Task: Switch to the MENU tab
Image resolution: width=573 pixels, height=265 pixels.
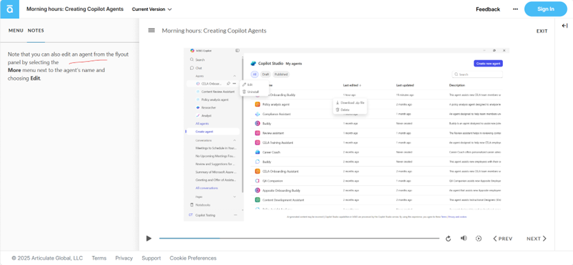Action: tap(16, 30)
